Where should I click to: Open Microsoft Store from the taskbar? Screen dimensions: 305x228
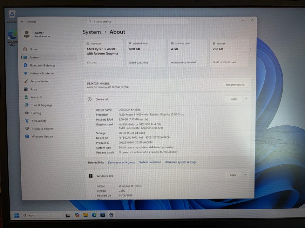pos(103,215)
